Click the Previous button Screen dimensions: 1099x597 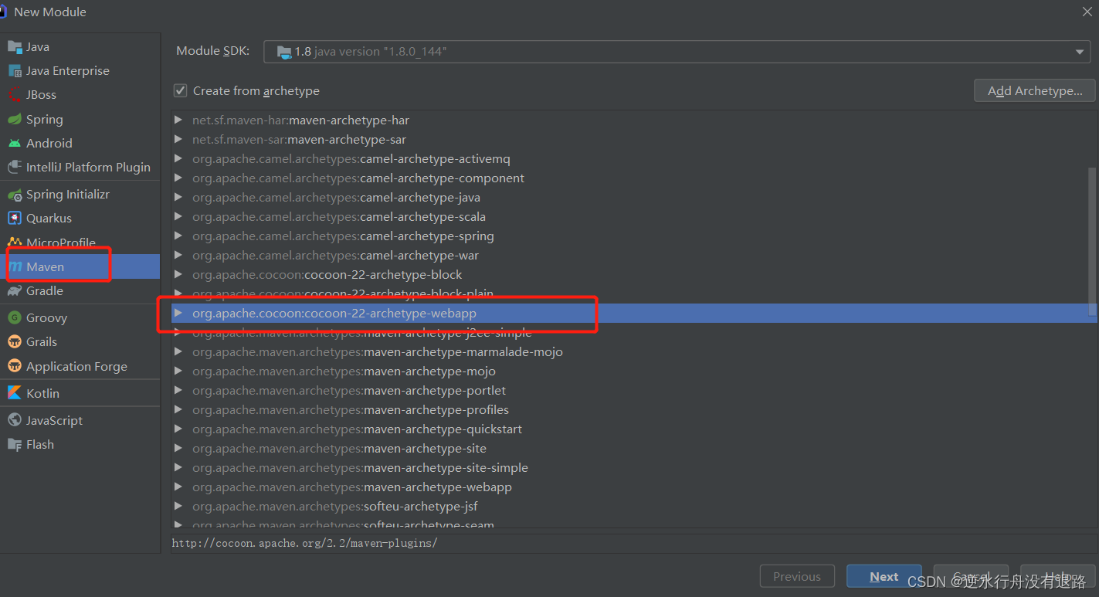797,576
